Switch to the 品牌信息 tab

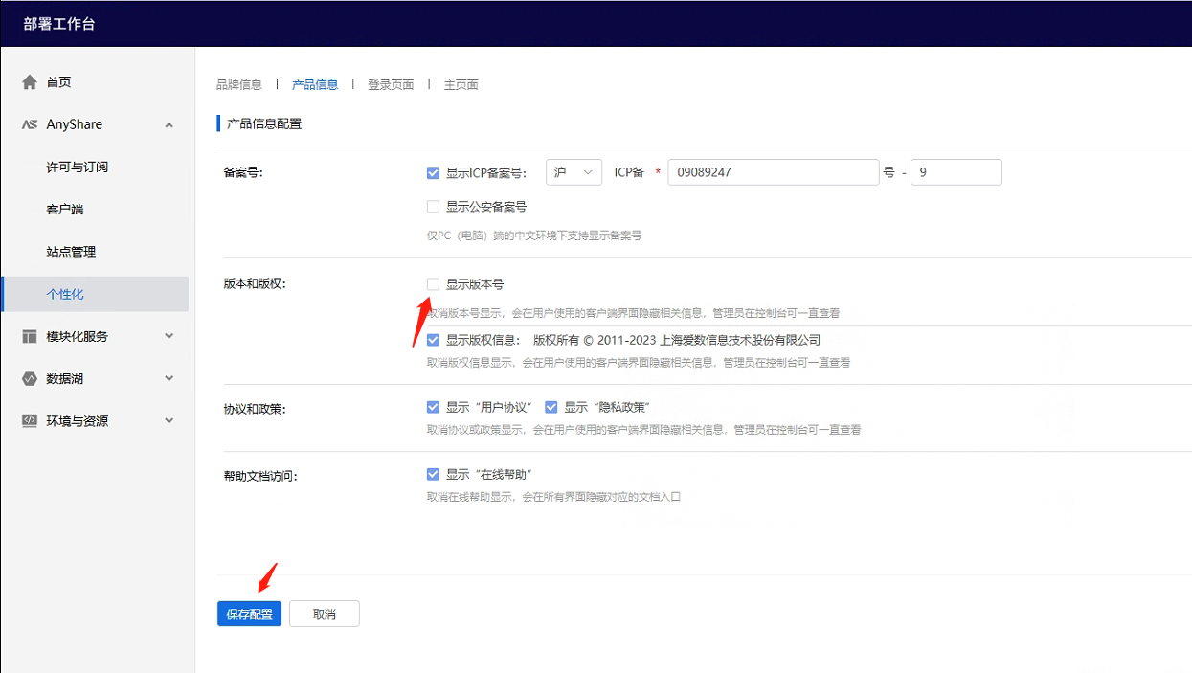click(239, 84)
